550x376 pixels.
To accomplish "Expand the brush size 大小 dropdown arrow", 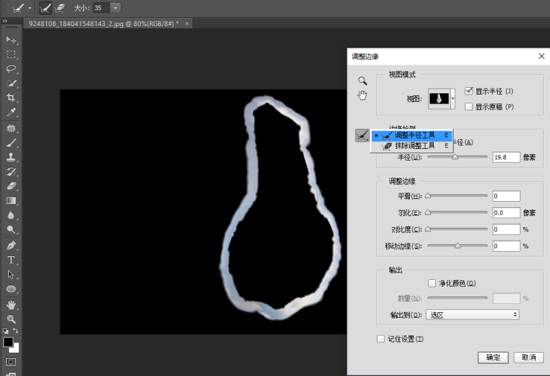I will pos(115,8).
